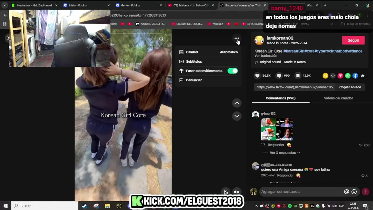Viewport: 373px width, 210px height.
Task: Click Copiar enlace button
Action: click(350, 87)
